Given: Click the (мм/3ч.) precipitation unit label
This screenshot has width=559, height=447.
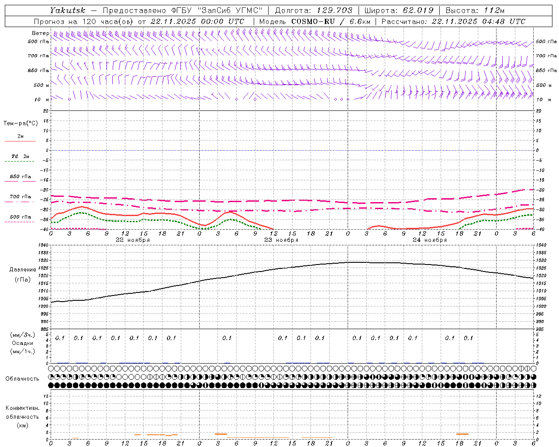Looking at the screenshot, I should [x=23, y=335].
